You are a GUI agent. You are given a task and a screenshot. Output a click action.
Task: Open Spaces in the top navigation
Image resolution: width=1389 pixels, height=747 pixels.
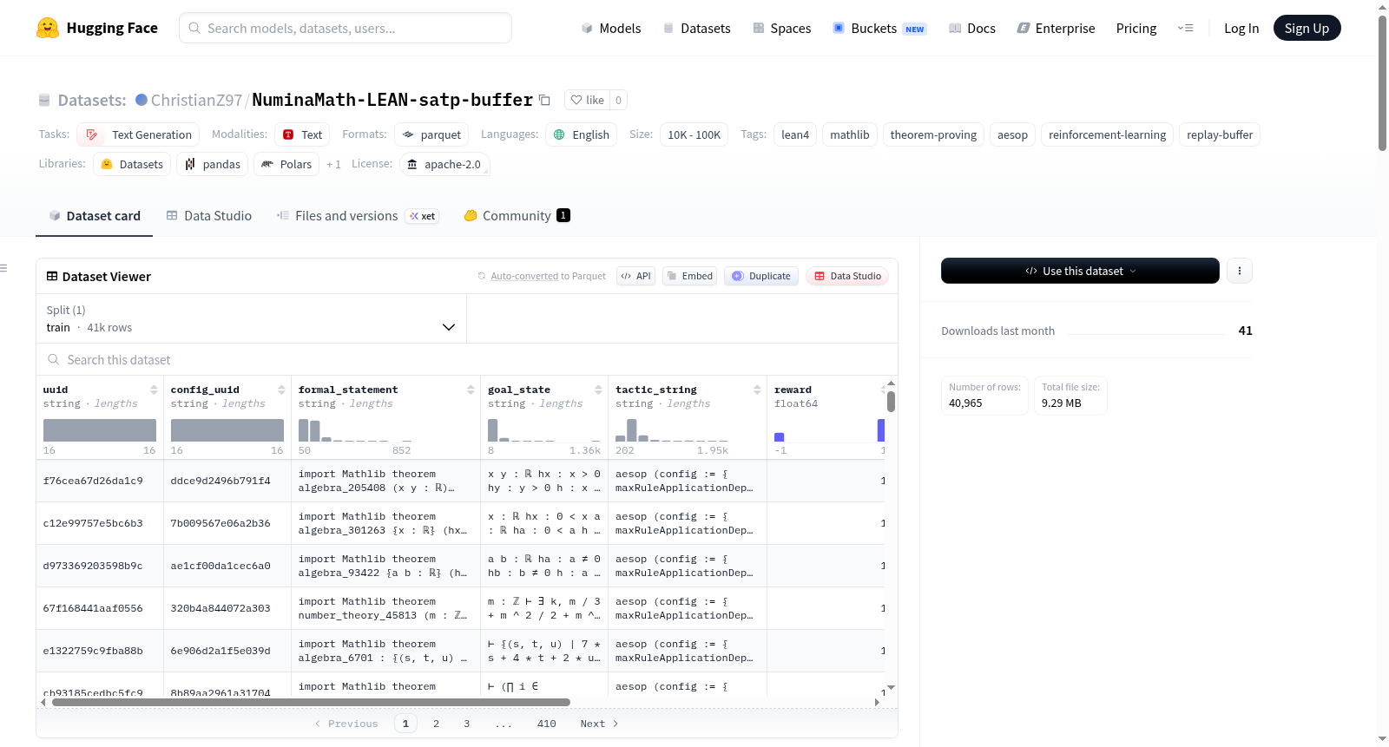point(782,28)
